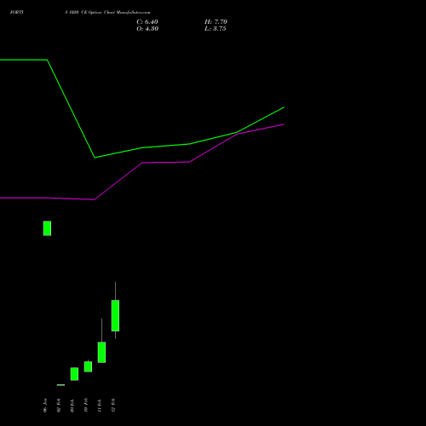This screenshot has height=426, width=426.
Task: Click the "06 Jan" date axis label
Action: 45,406
